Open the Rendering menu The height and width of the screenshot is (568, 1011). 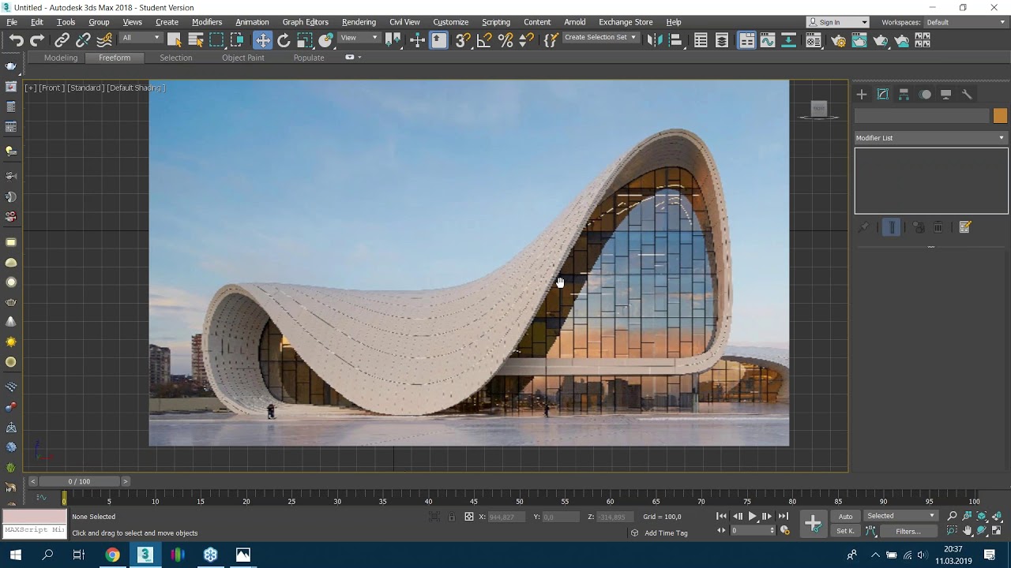tap(359, 22)
